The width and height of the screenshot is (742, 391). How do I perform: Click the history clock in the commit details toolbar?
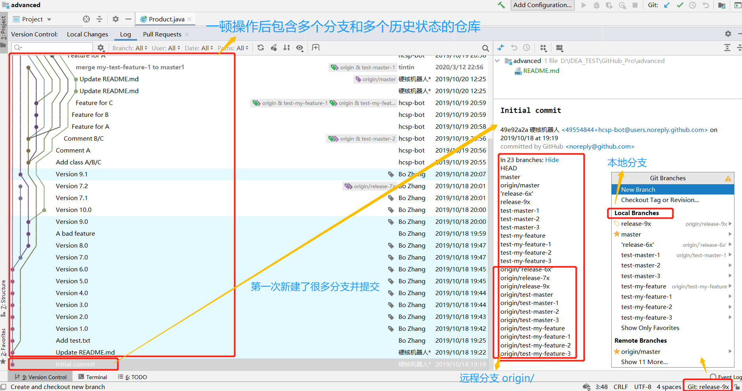pos(526,48)
